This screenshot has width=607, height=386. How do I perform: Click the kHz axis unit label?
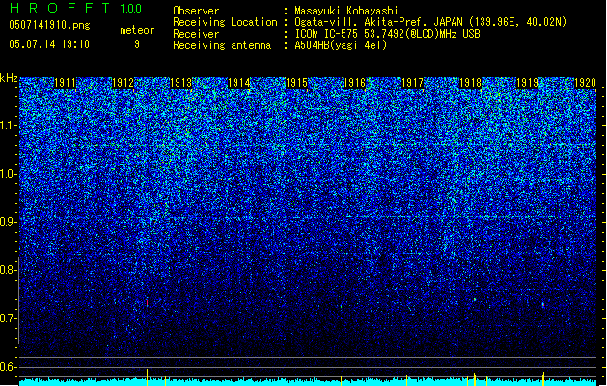tap(9, 78)
